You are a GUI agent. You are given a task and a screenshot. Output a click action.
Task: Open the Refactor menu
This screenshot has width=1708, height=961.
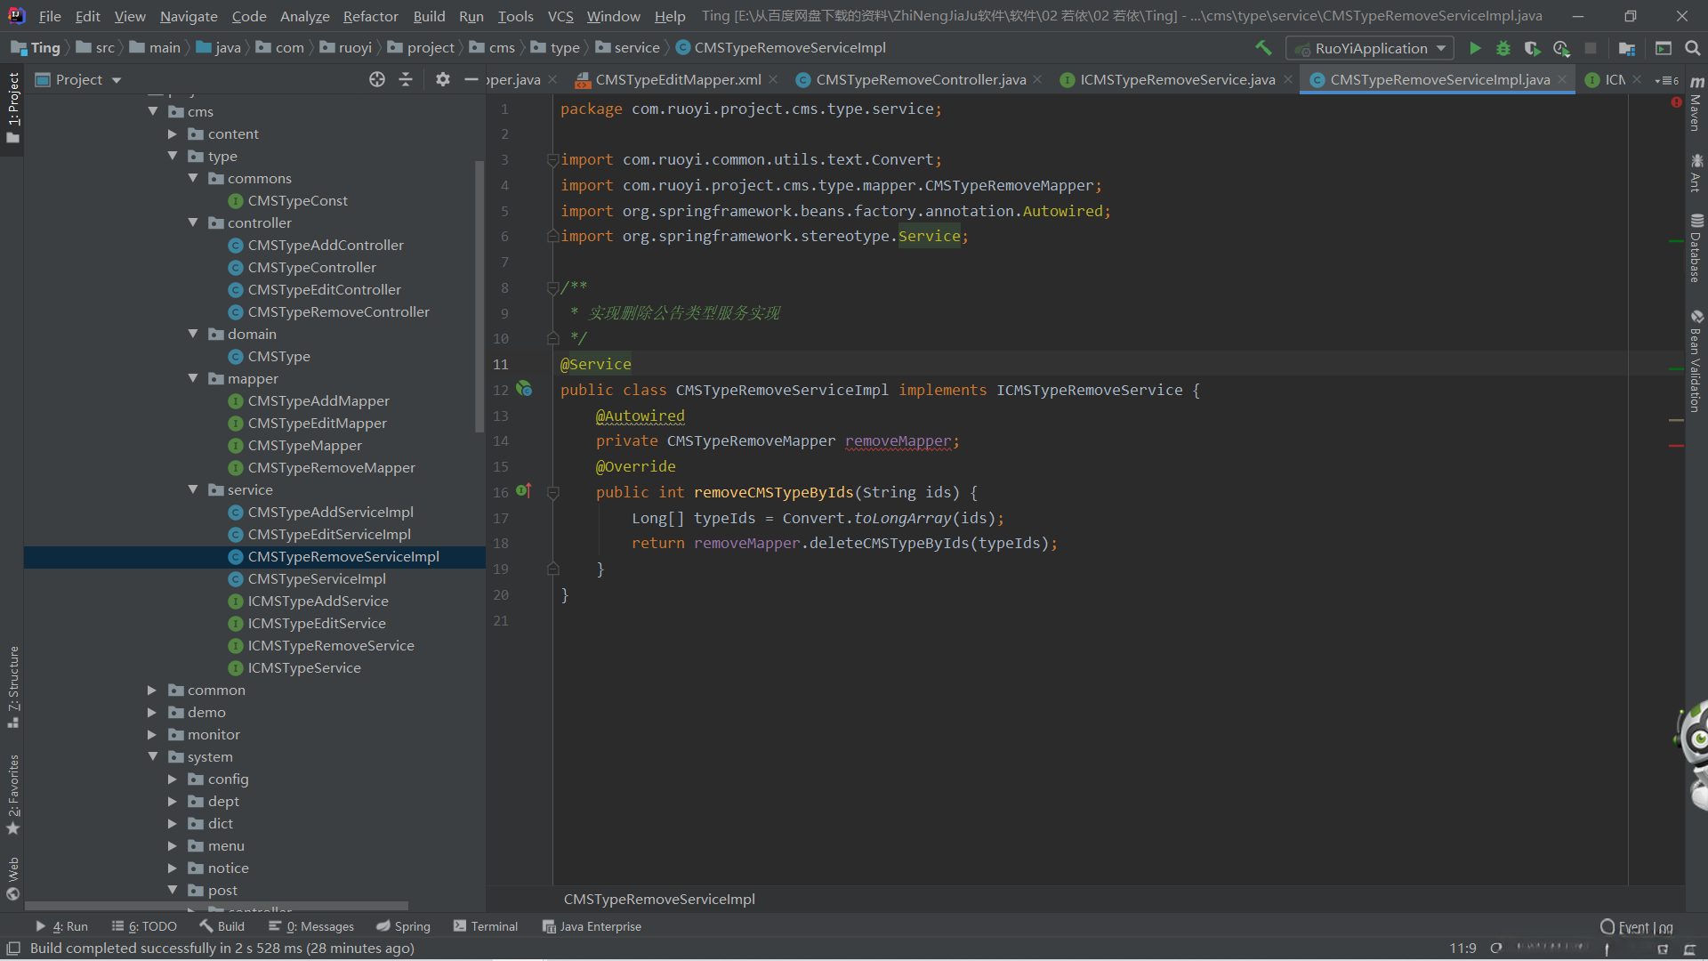(x=370, y=16)
